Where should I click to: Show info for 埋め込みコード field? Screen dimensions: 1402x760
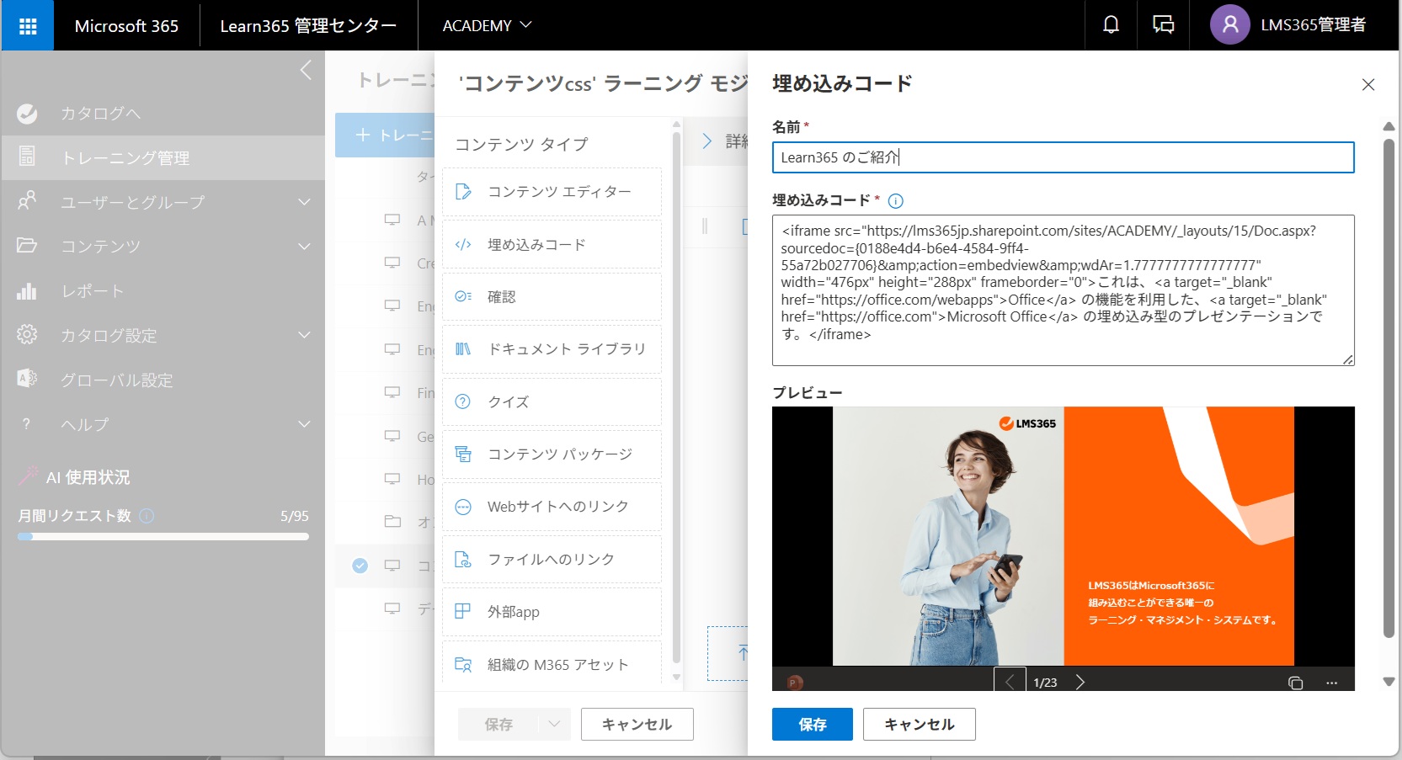point(896,201)
